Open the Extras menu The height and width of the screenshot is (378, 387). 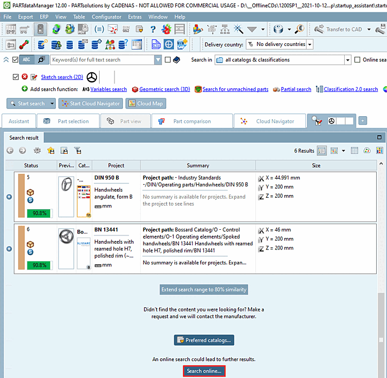135,17
